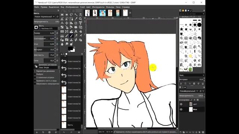Toggle the Привязать кисть к виду checkbox
Viewport: 239px width, 134px height.
coord(35,81)
